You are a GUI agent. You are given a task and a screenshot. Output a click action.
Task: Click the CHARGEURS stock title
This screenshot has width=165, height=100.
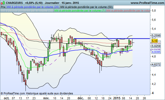pyautogui.click(x=14, y=3)
